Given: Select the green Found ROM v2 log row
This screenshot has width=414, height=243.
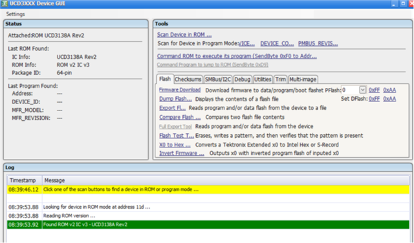Looking at the screenshot, I should tap(208, 224).
